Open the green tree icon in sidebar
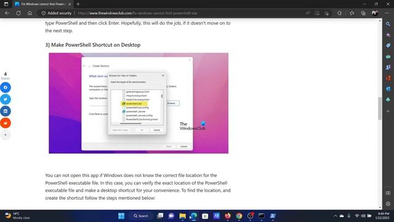Screen dimensions: 394x222 (388, 100)
